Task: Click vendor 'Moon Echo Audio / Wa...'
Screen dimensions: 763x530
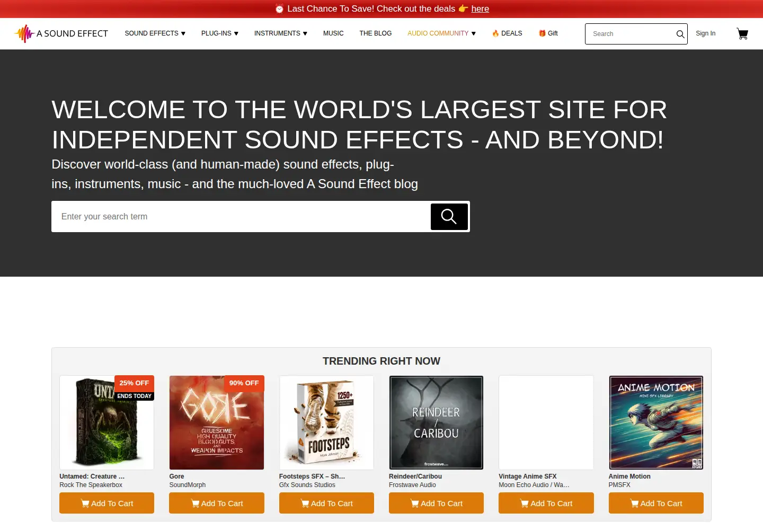Action: click(x=534, y=485)
